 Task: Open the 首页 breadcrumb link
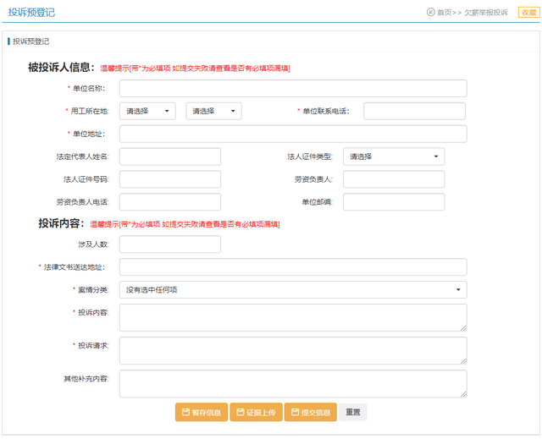click(444, 13)
